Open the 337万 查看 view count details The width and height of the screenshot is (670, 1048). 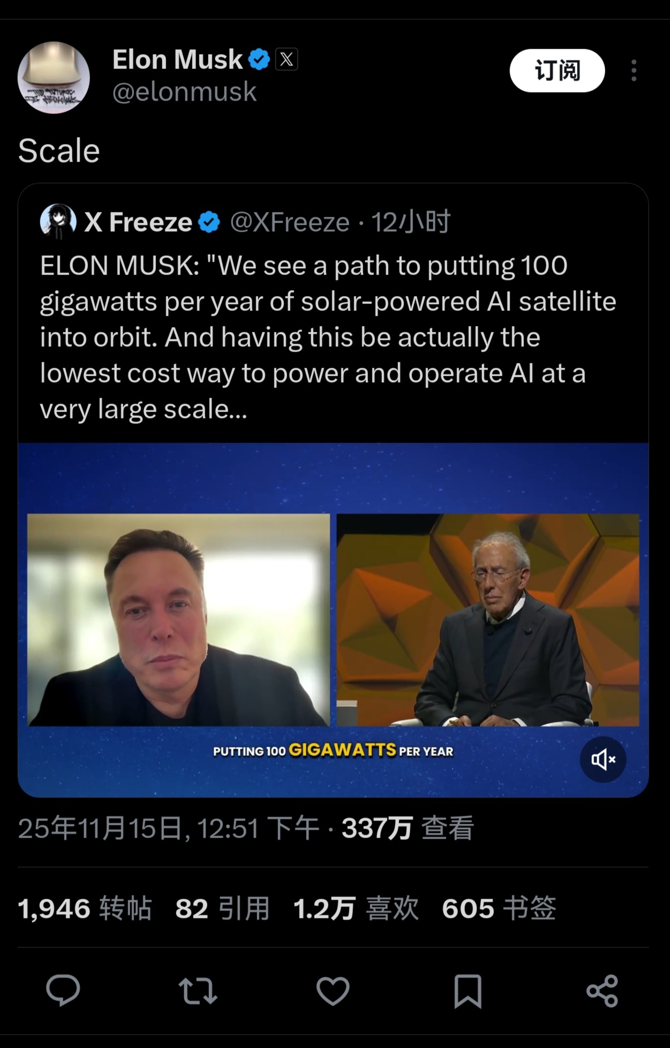pyautogui.click(x=407, y=828)
